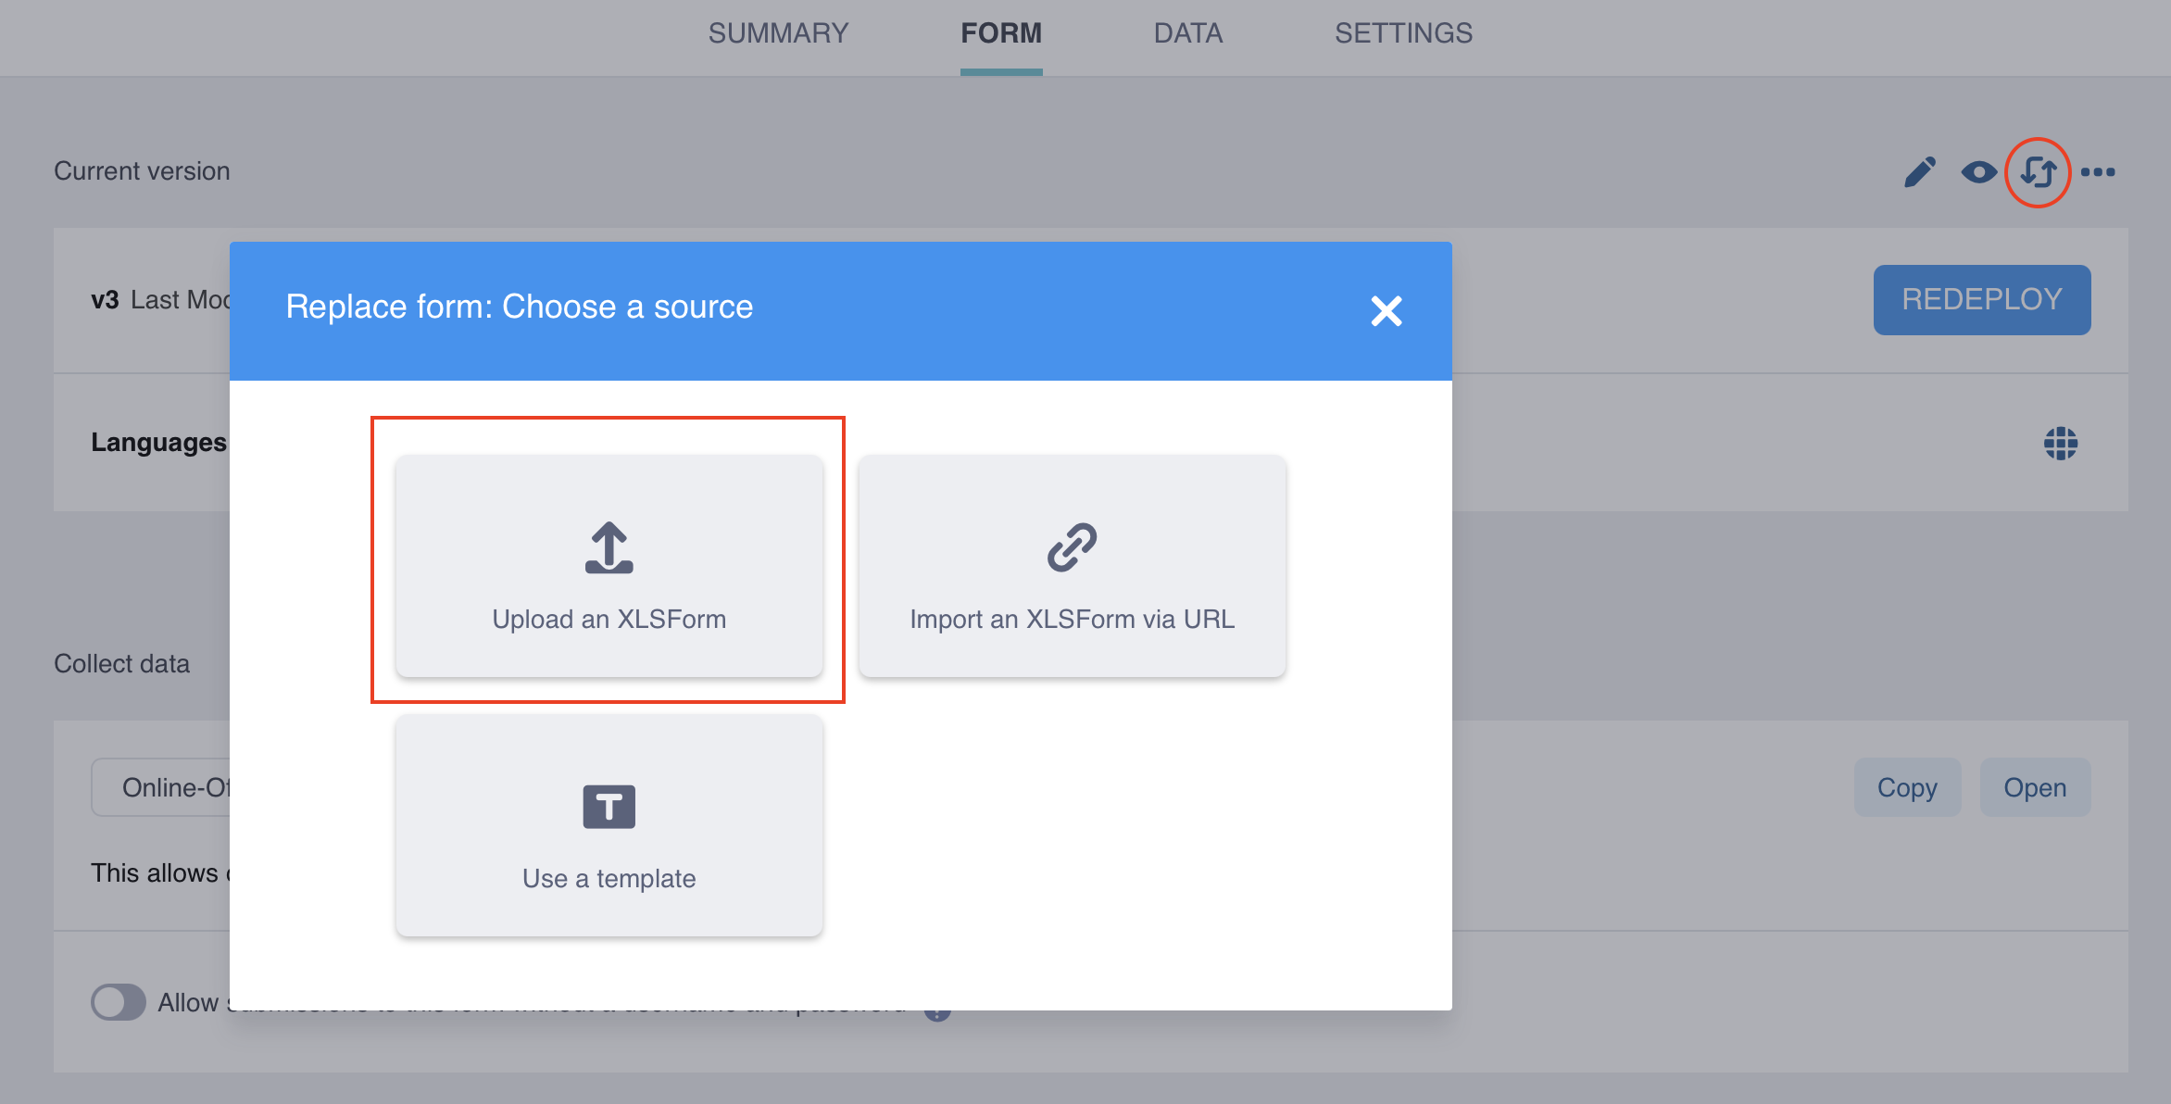This screenshot has width=2171, height=1104.
Task: Select the Upload an XLSForm upload icon
Action: click(x=609, y=548)
